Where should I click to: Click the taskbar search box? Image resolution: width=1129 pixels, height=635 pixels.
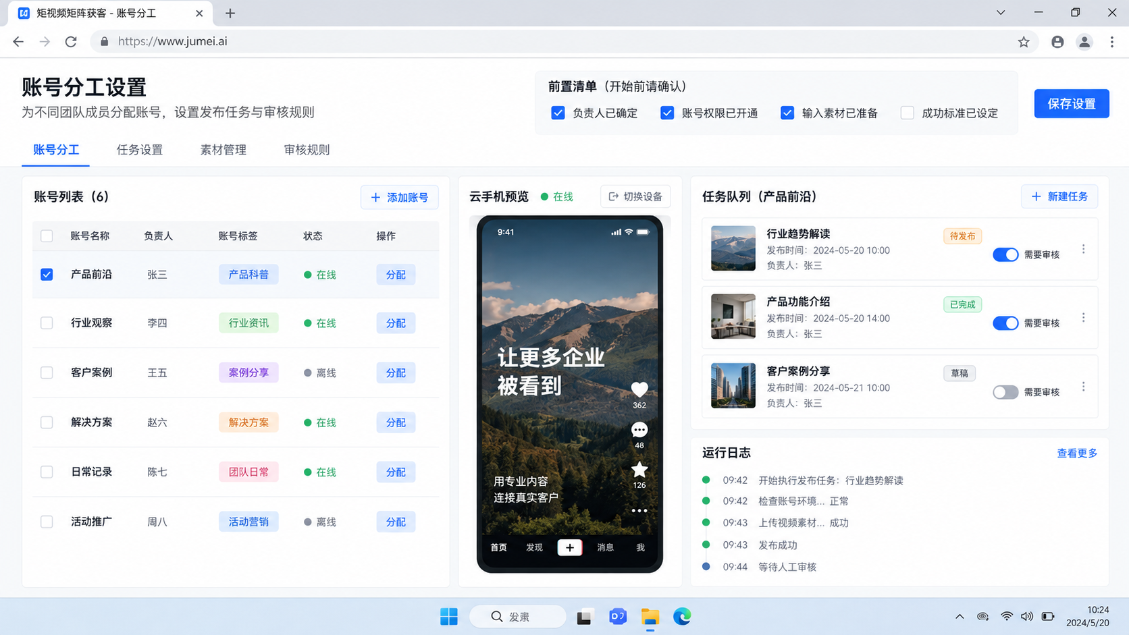[518, 616]
